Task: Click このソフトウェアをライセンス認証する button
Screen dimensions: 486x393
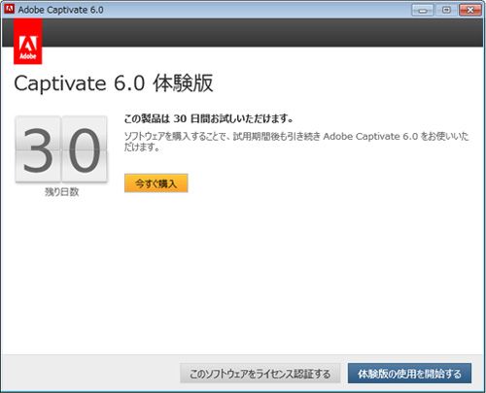Action: click(260, 374)
